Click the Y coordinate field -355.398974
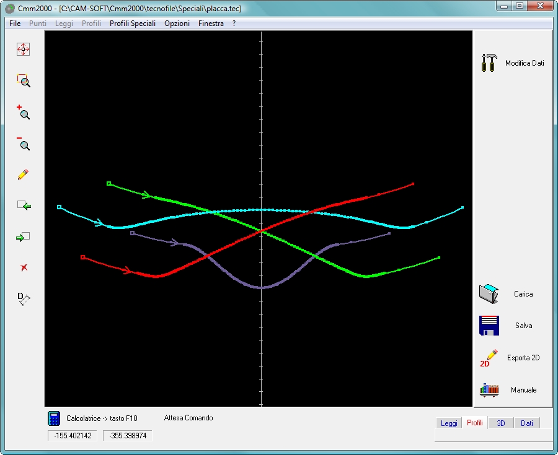This screenshot has height=455, width=558. 127,436
